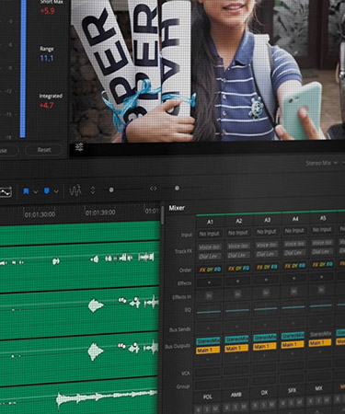
Task: Click the FX DY EQ order on A2
Action: (238, 269)
